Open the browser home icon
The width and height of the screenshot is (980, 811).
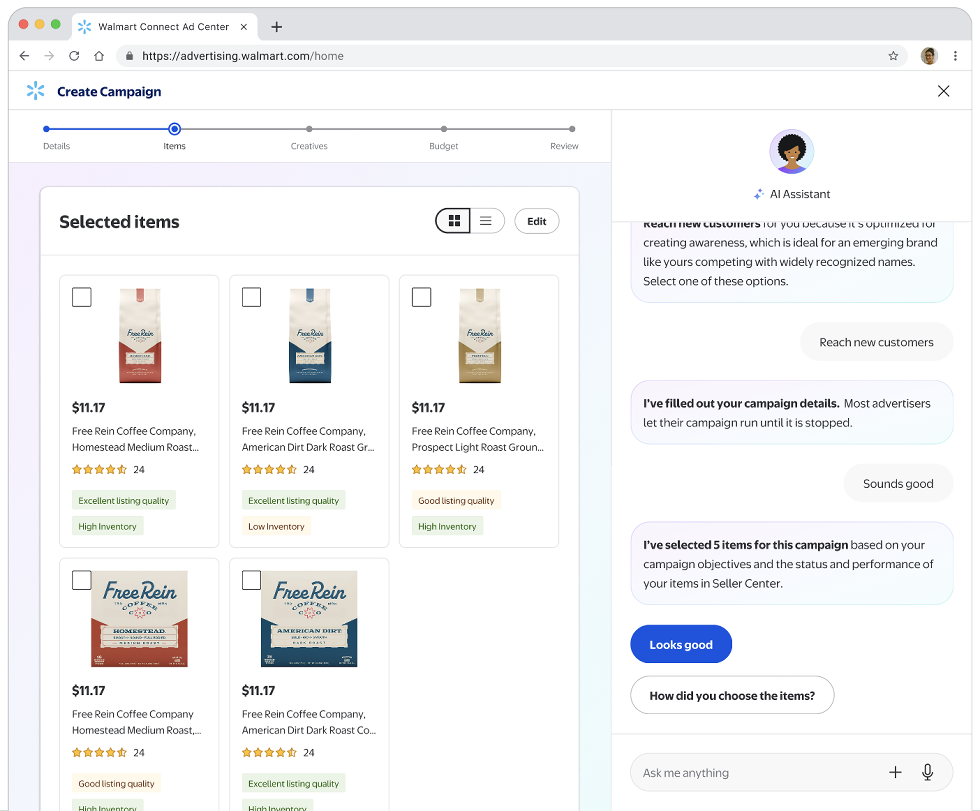pos(99,56)
